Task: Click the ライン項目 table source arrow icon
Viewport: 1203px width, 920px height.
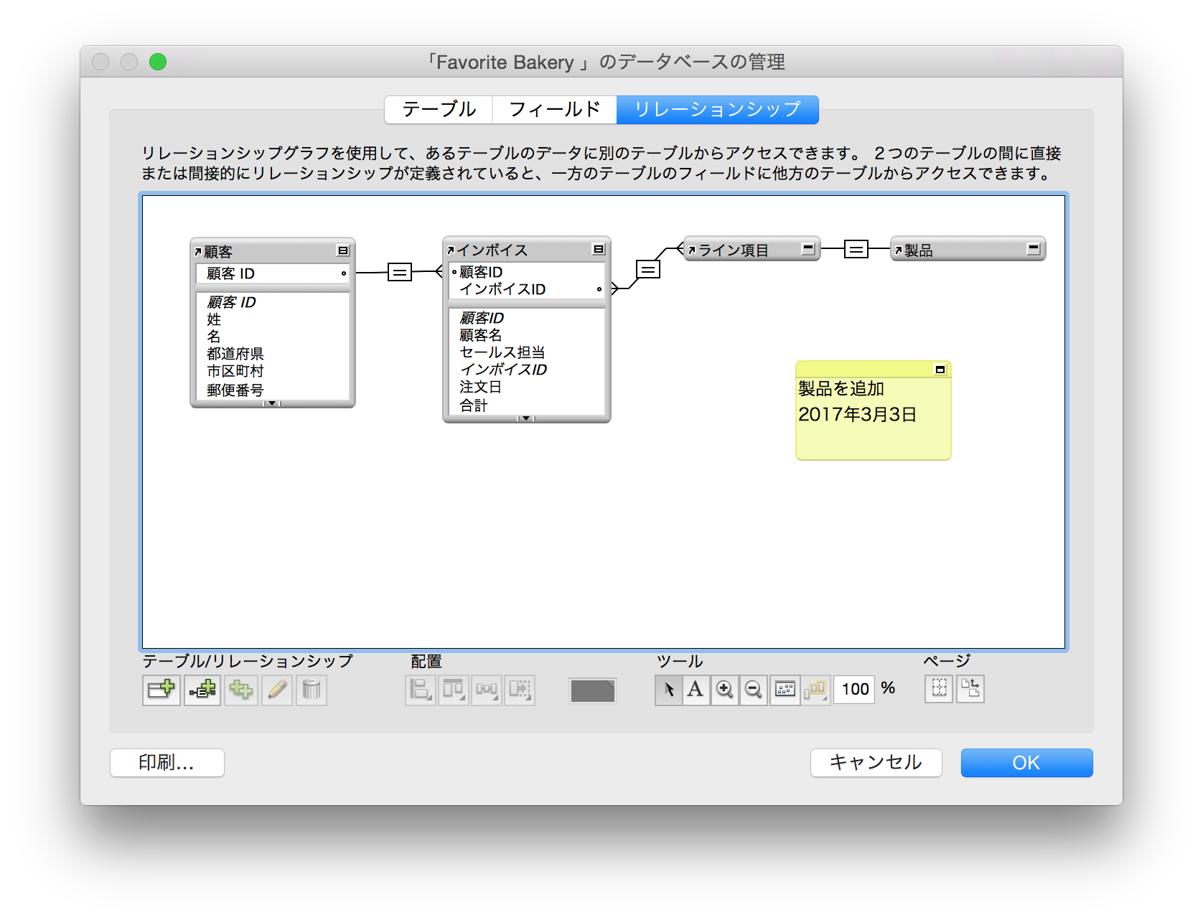Action: (692, 250)
